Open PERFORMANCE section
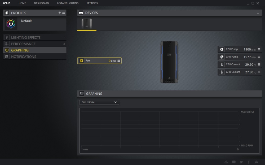Screen dimensions: 265x165 35,44
